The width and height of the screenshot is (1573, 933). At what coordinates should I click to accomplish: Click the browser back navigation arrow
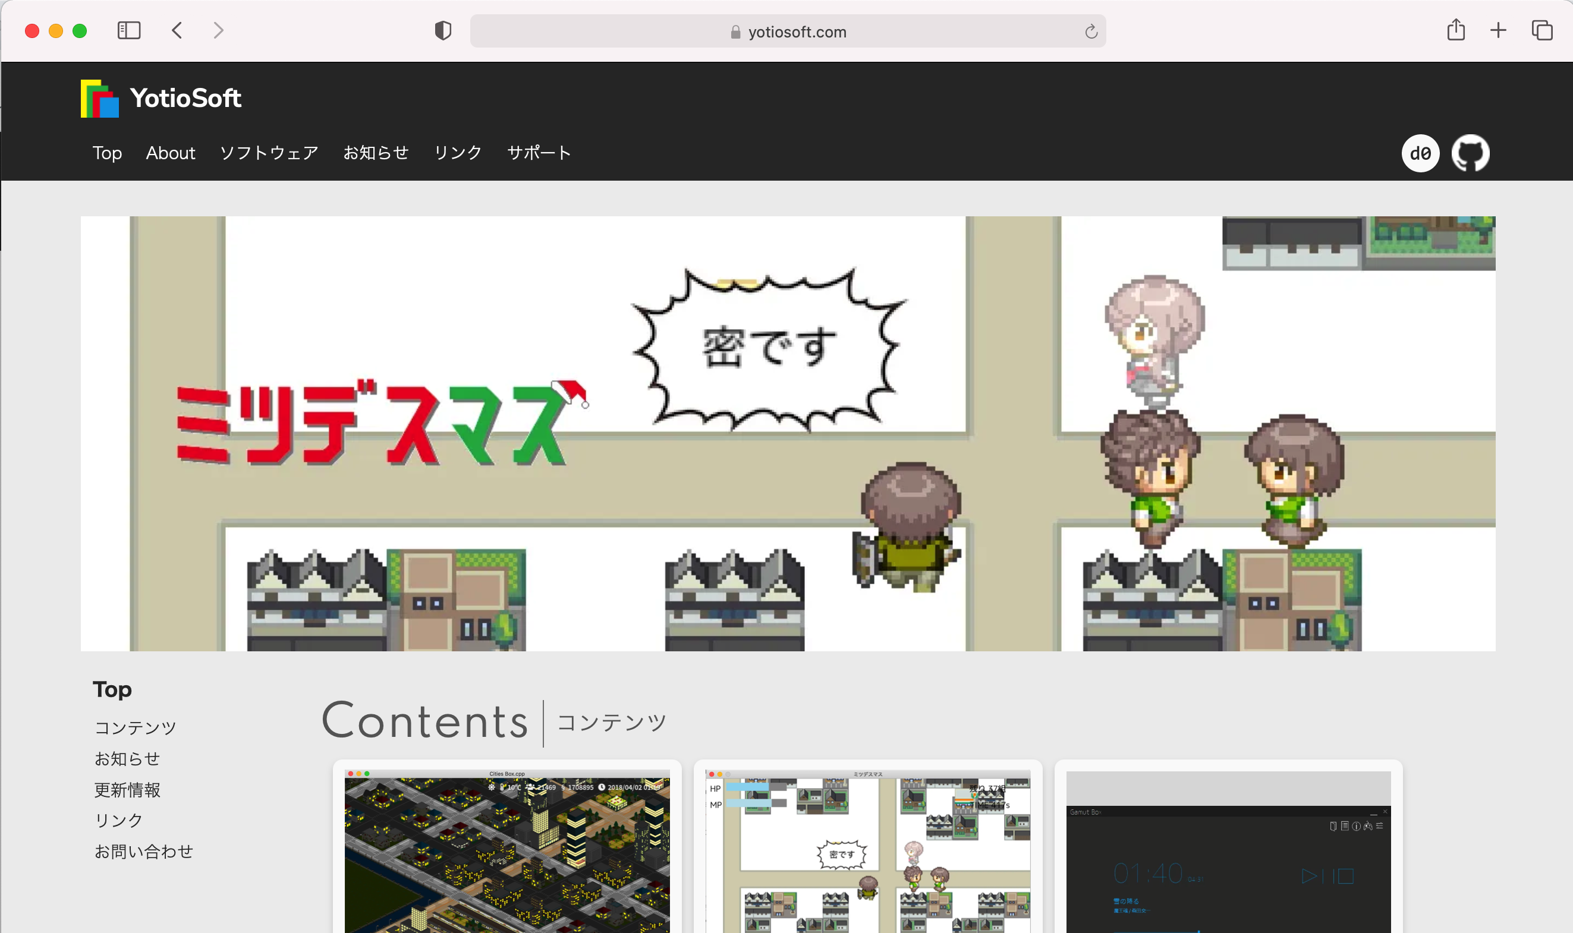(178, 31)
